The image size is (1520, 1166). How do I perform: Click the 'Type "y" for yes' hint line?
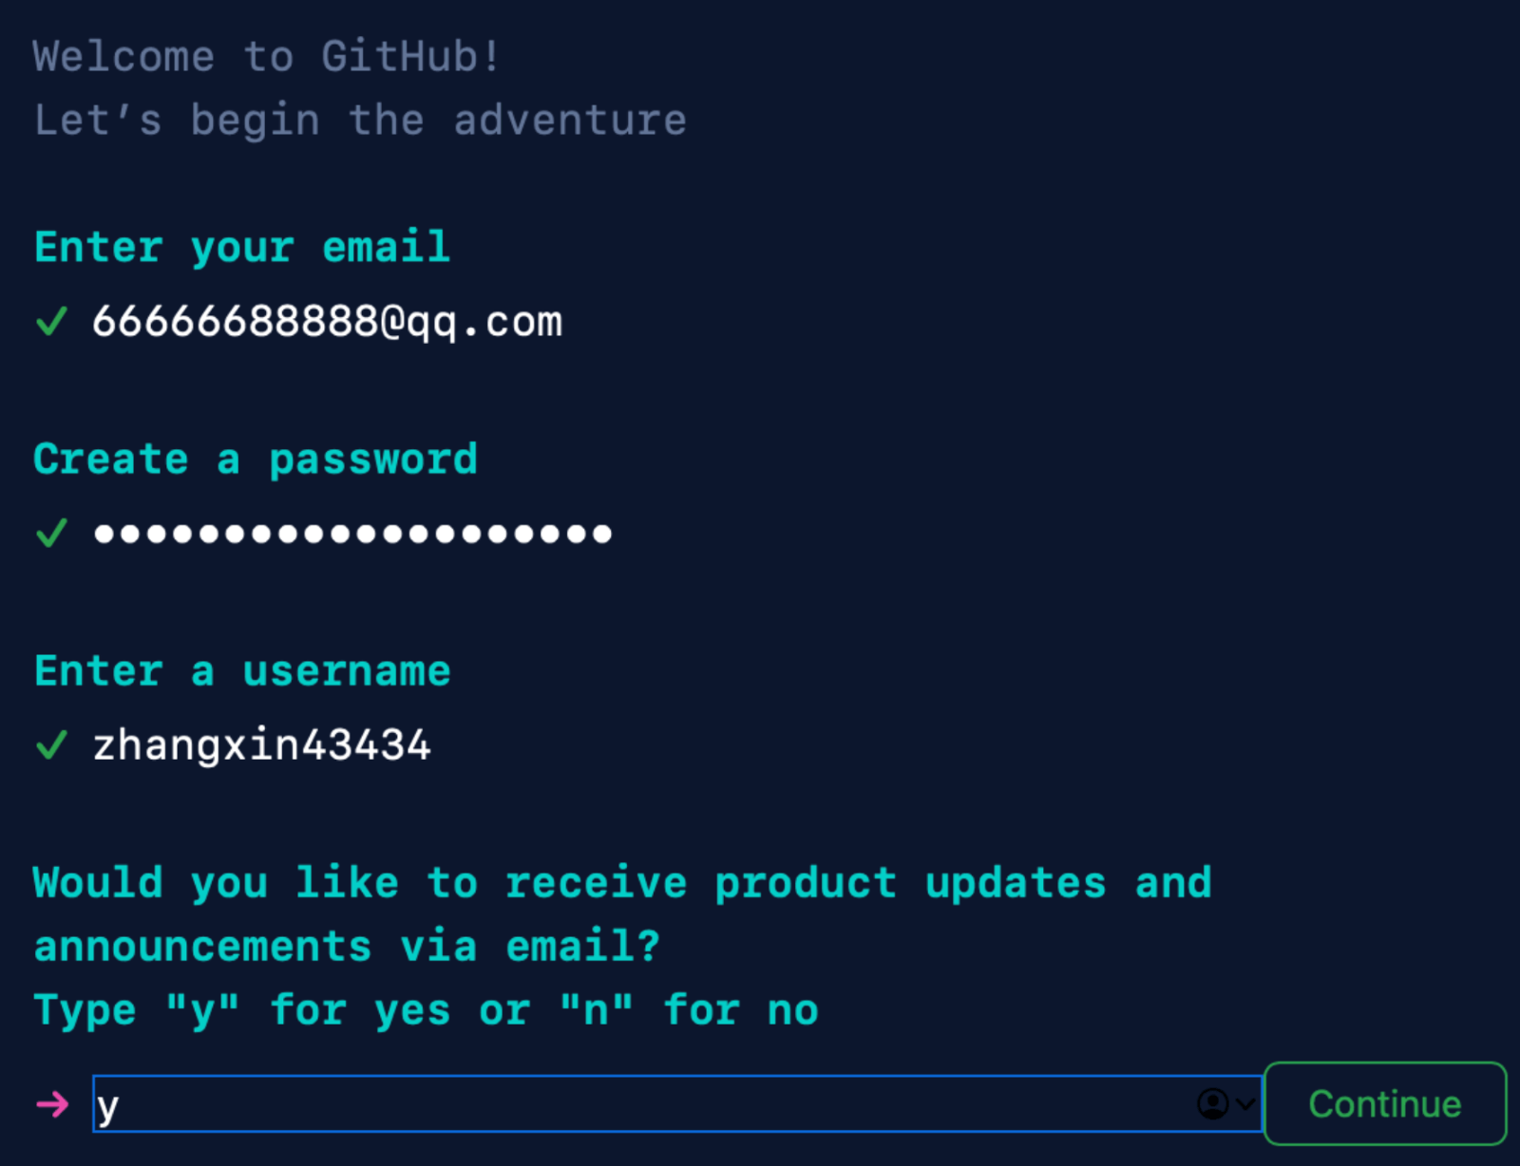pos(426,1011)
